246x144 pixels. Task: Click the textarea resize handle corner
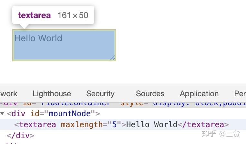[113, 58]
